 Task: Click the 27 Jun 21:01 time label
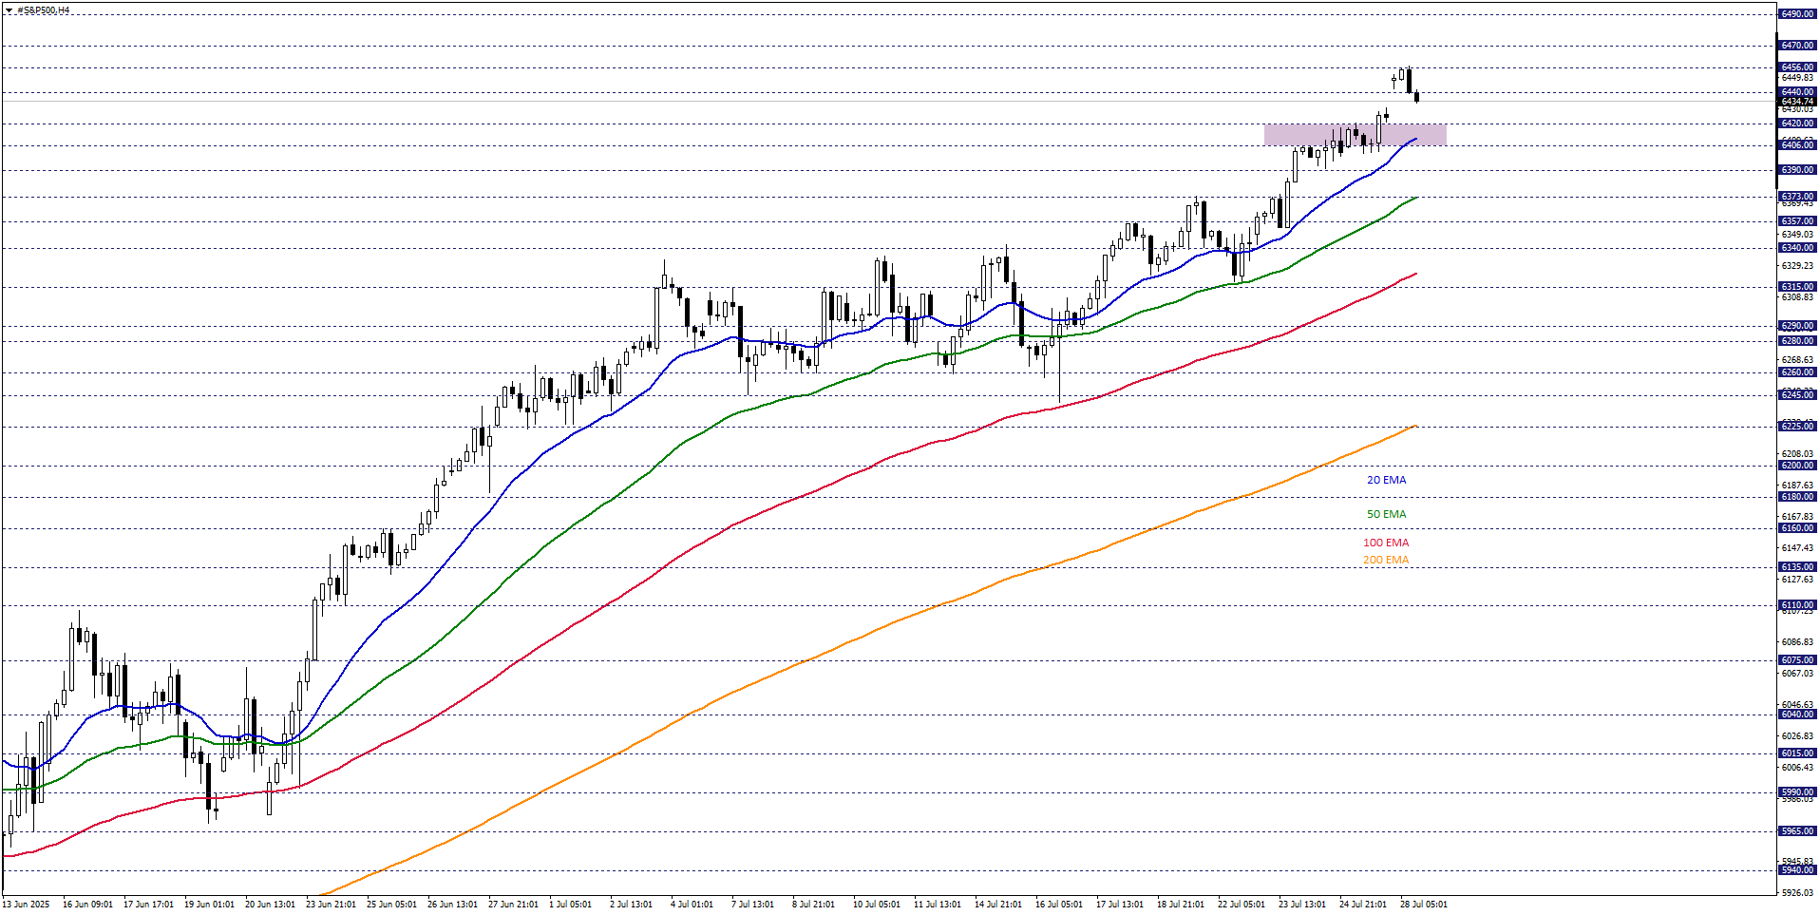[x=513, y=905]
